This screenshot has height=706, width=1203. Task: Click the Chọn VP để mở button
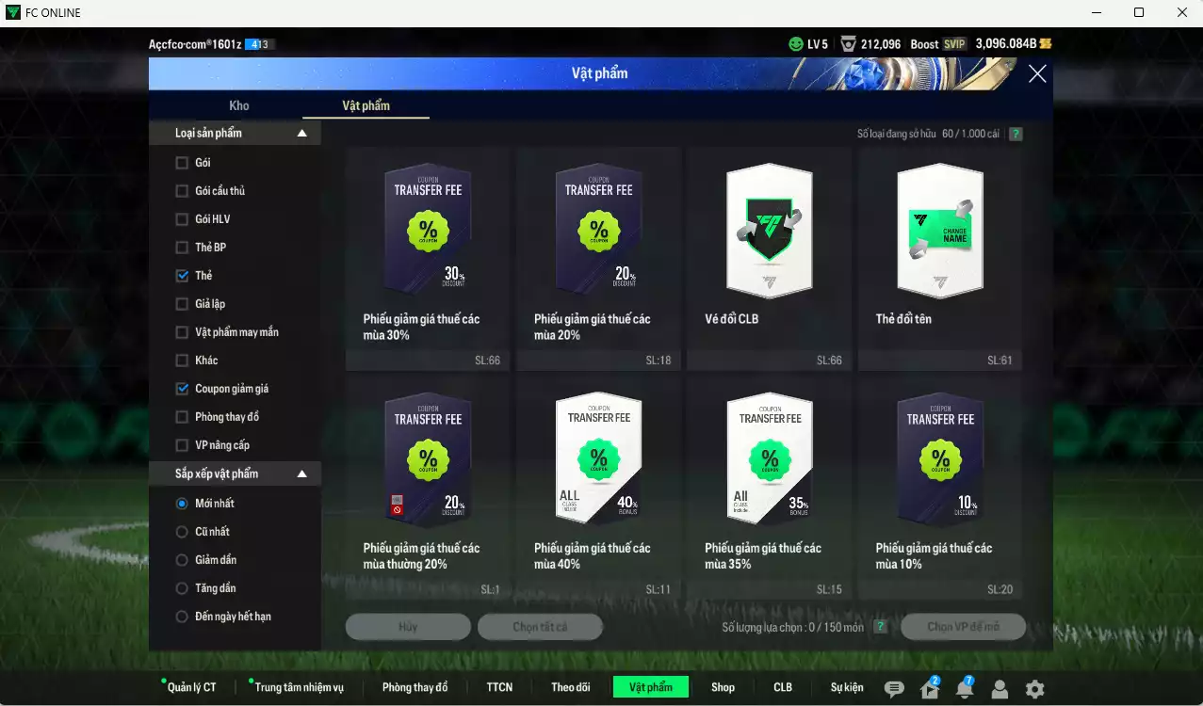point(963,627)
